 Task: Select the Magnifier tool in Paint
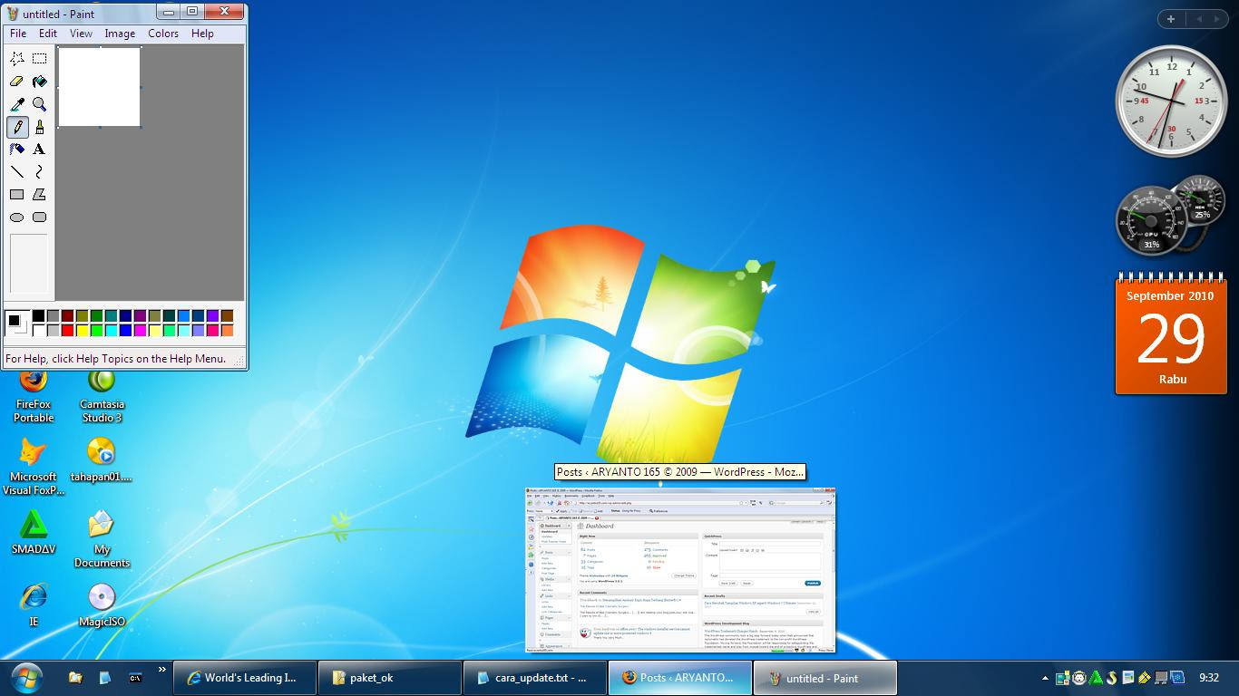coord(38,103)
